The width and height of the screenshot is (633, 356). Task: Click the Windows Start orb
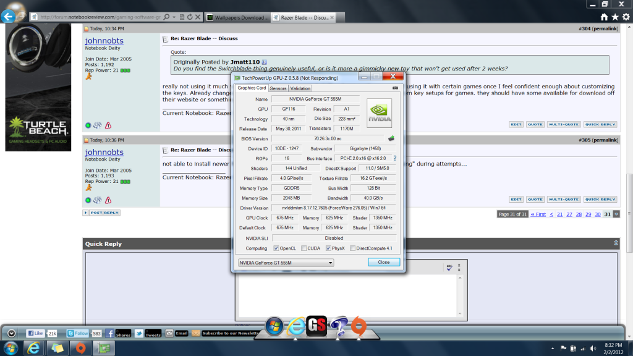[x=11, y=348]
